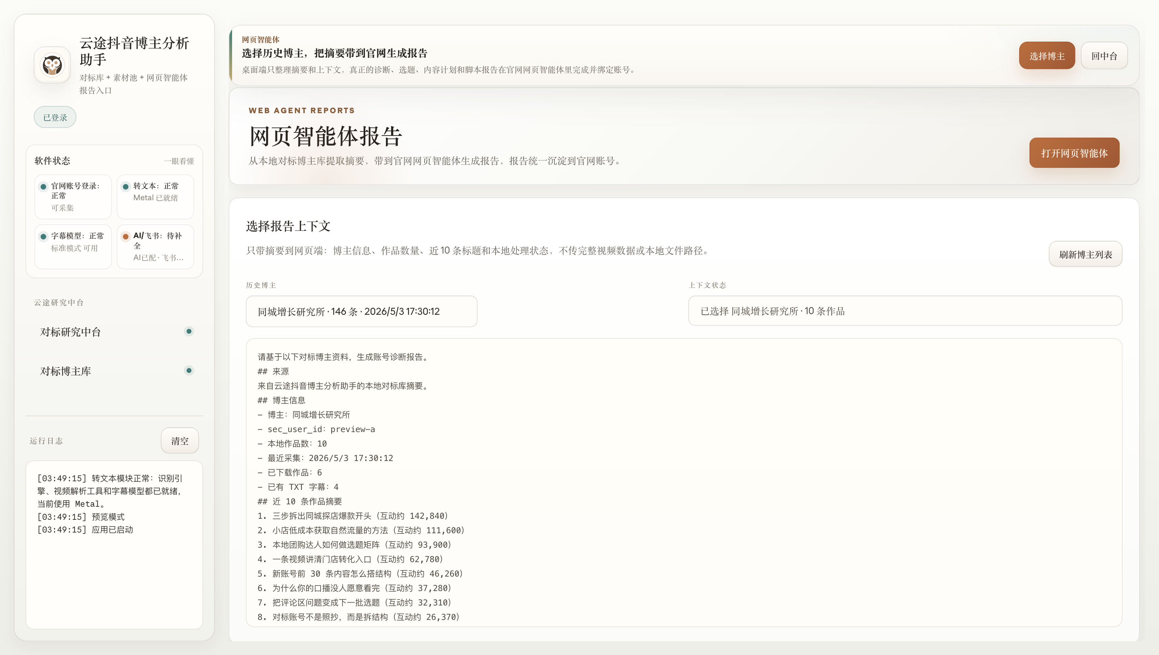Click the 转文本模块正常 log entry
Image resolution: width=1159 pixels, height=655 pixels.
click(x=110, y=491)
